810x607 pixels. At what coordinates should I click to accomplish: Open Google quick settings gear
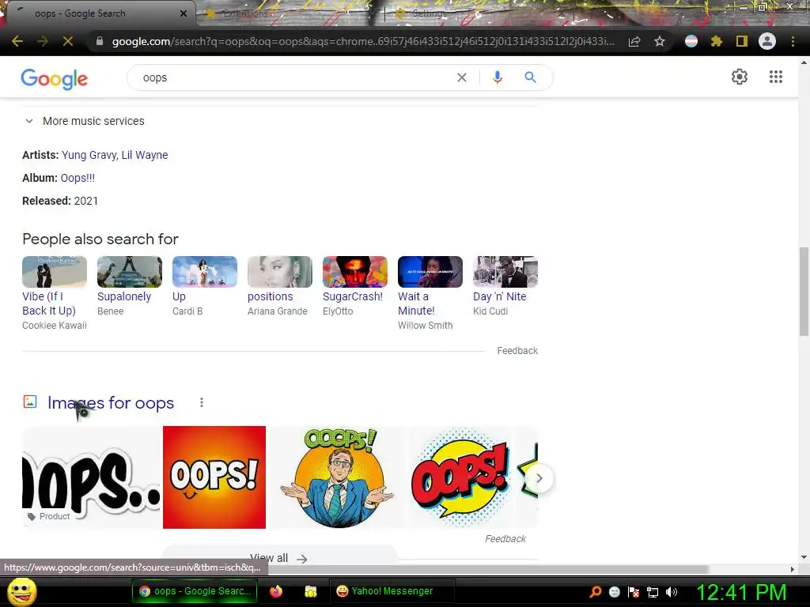pyautogui.click(x=740, y=77)
